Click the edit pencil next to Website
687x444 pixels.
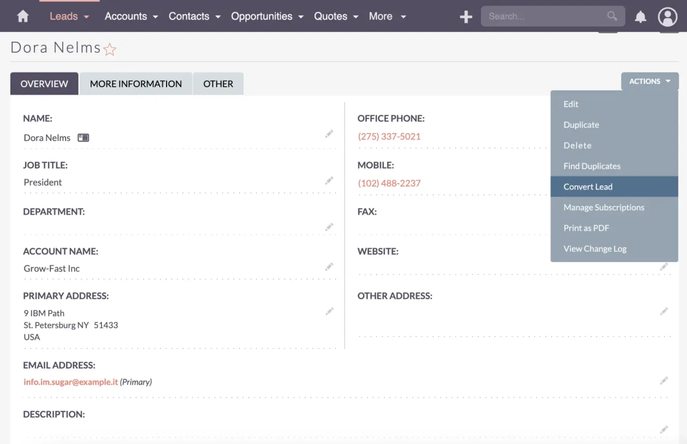click(664, 267)
